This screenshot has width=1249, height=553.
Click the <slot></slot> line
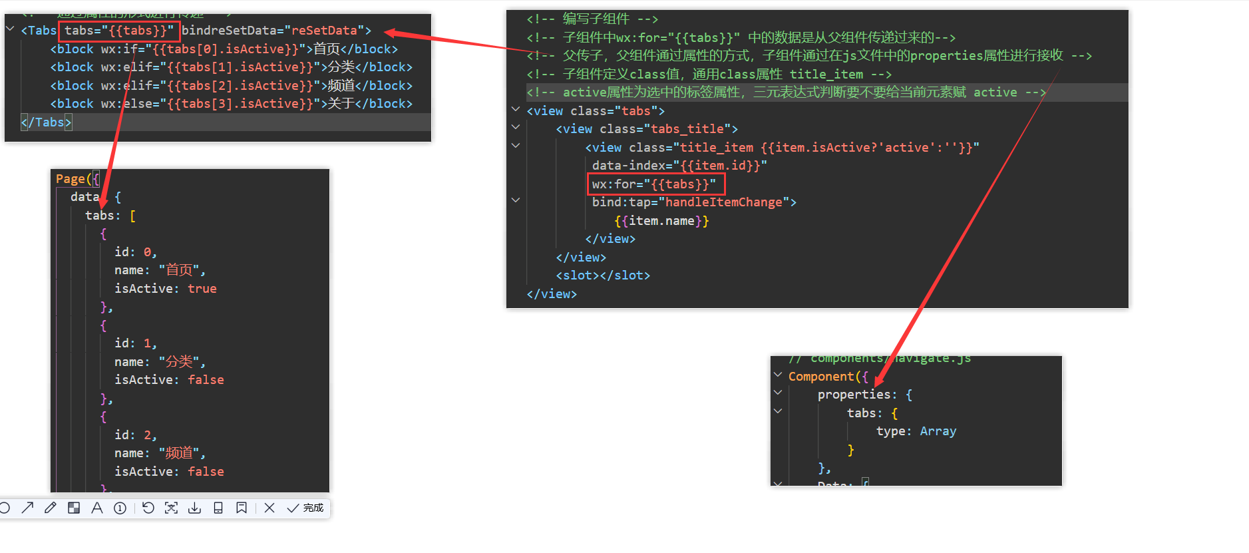click(603, 276)
